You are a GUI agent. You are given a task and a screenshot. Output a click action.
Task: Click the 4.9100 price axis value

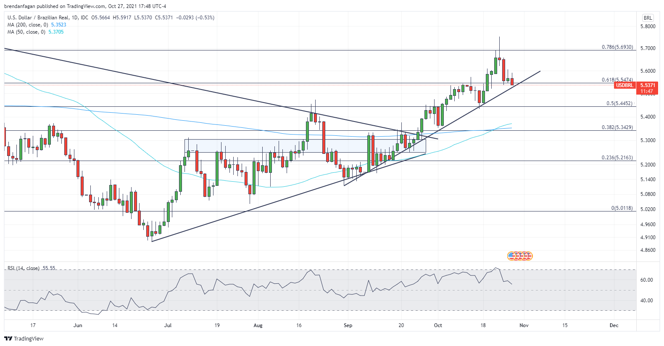(648, 238)
